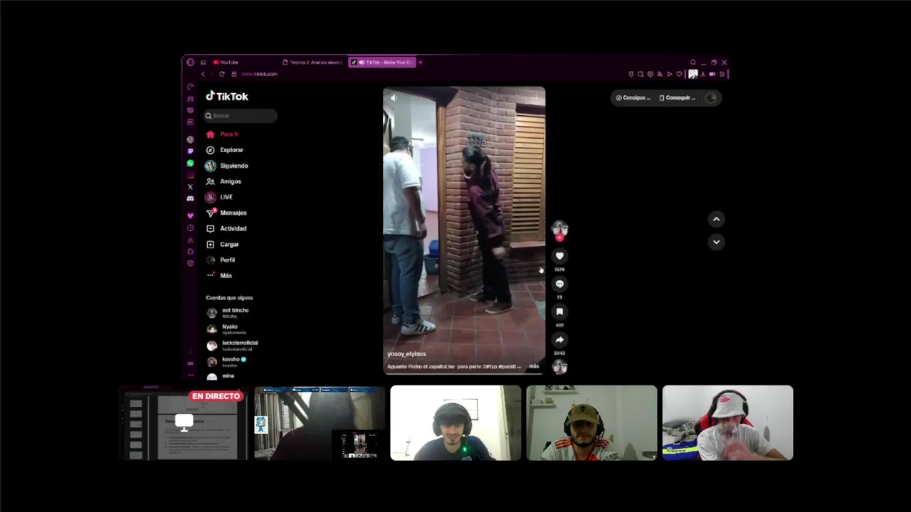Share the video with arrow icon

(559, 339)
